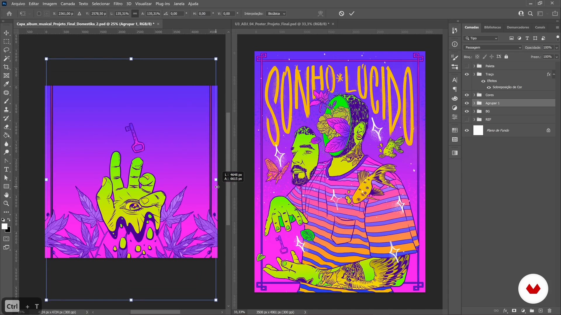Screen dimensions: 561x315
Task: Select the Path Selection tool
Action: click(6, 178)
